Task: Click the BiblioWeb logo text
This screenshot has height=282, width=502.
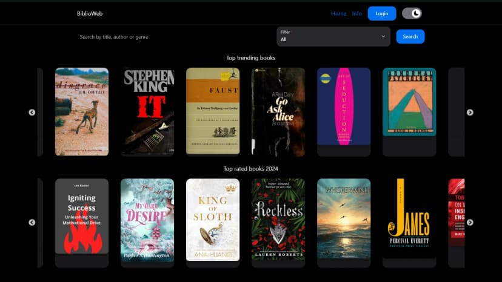Action: coord(90,13)
